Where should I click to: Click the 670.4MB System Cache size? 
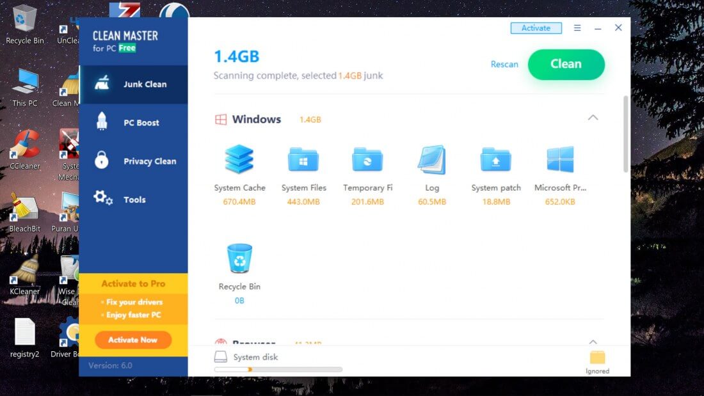[x=239, y=202]
